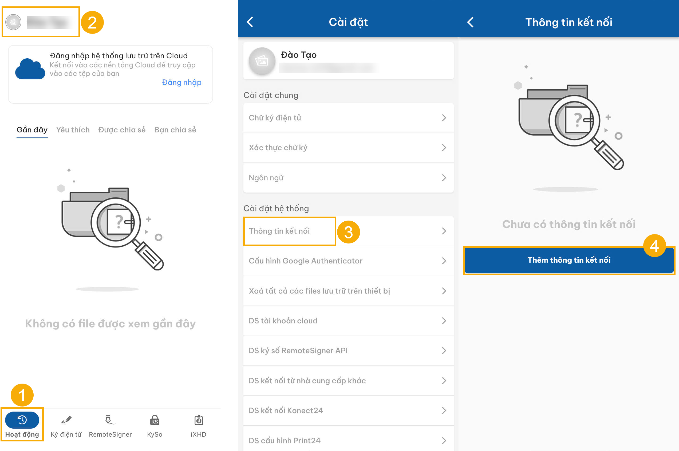Expand the Ngôn ngữ setting chevron
The width and height of the screenshot is (679, 451).
[x=444, y=178]
